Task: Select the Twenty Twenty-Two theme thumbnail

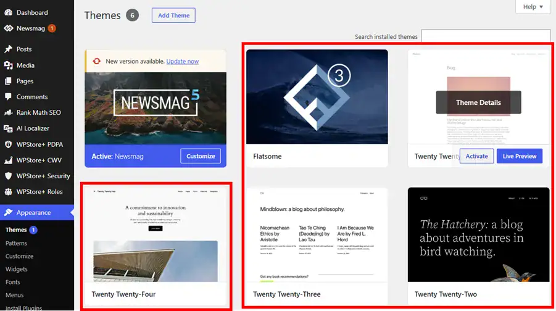Action: [478, 234]
